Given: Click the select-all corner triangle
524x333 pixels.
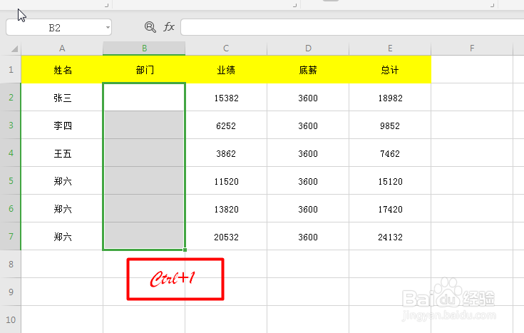Looking at the screenshot, I should [x=14, y=48].
